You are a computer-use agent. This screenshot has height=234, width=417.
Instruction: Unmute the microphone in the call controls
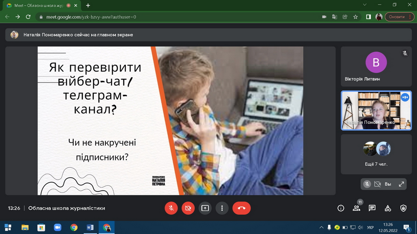[171, 208]
